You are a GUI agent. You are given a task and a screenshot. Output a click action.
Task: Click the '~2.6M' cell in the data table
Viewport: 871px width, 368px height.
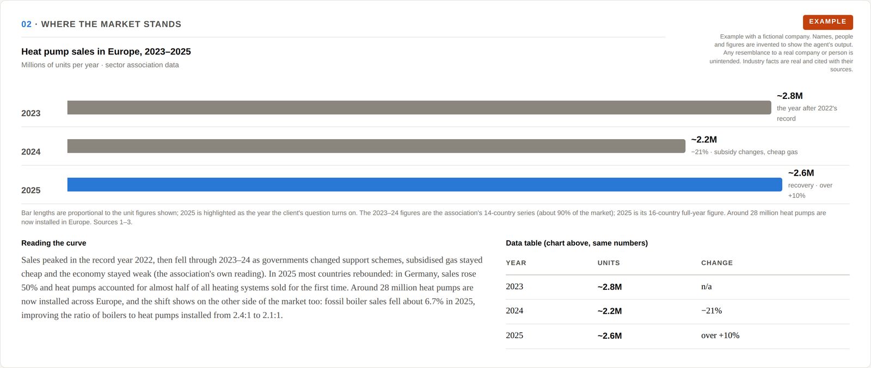pyautogui.click(x=610, y=336)
